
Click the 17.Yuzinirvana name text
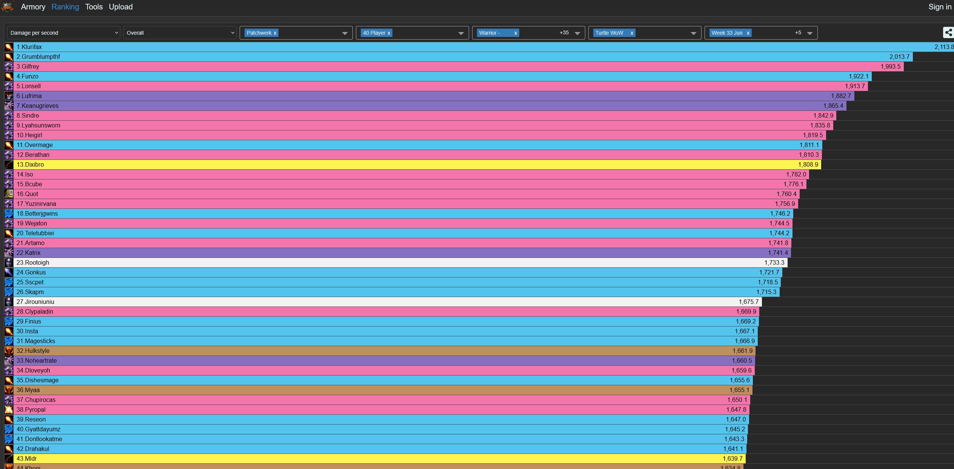click(x=36, y=204)
